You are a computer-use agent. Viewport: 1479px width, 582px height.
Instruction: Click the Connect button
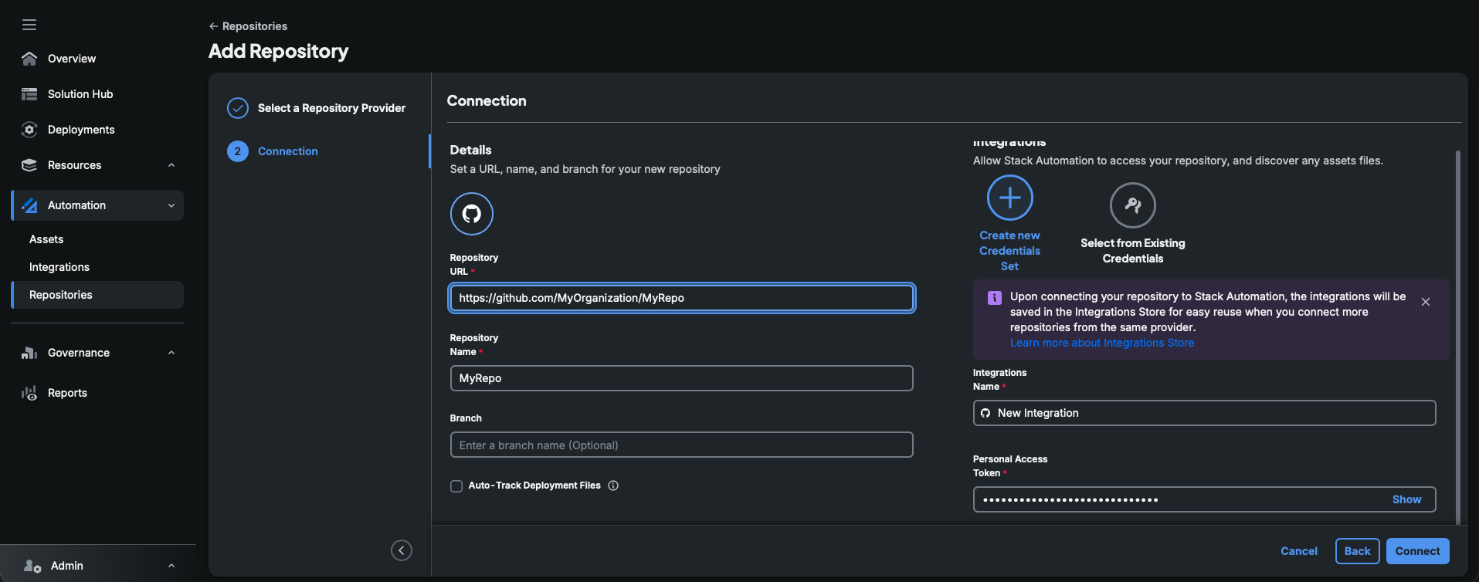(x=1417, y=551)
